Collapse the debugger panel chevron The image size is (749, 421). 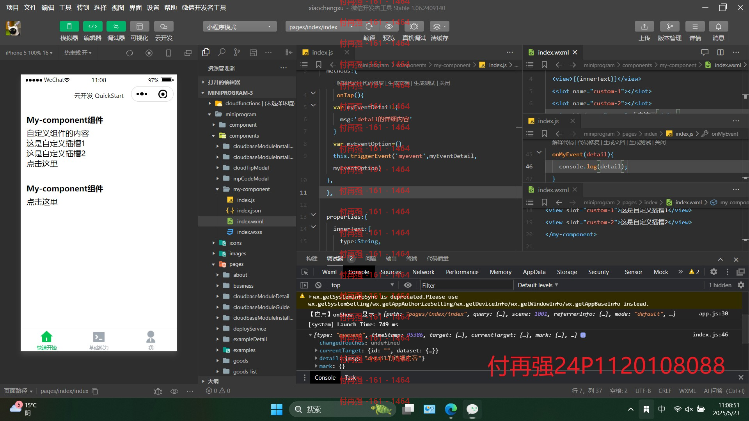tap(721, 260)
